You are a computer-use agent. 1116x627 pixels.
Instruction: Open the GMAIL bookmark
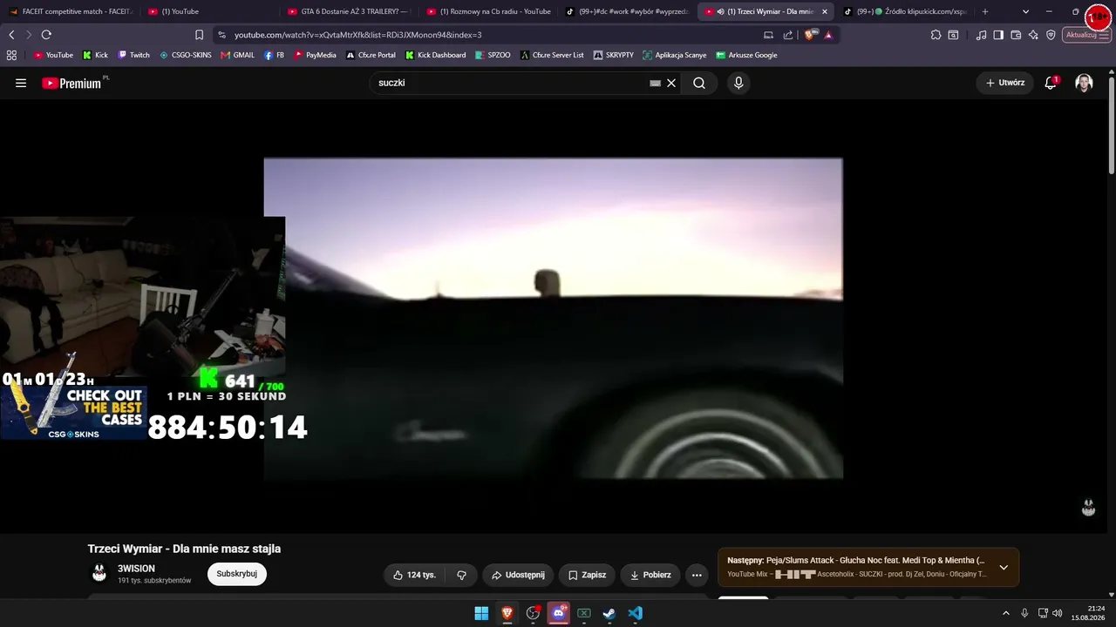pos(237,55)
